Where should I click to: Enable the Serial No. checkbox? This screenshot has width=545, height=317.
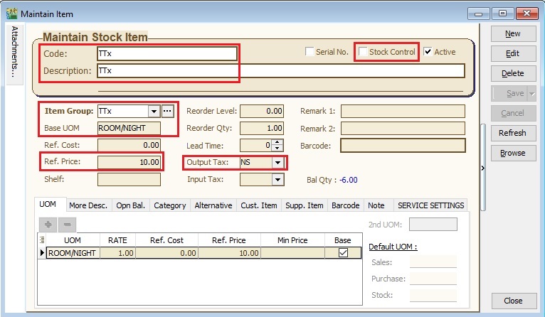click(x=309, y=52)
